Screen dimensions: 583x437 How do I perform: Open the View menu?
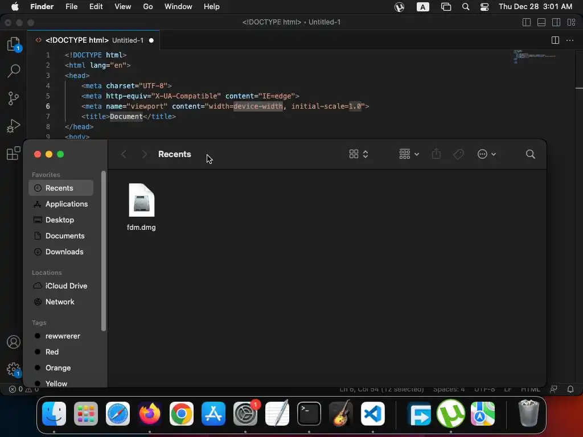pos(123,7)
